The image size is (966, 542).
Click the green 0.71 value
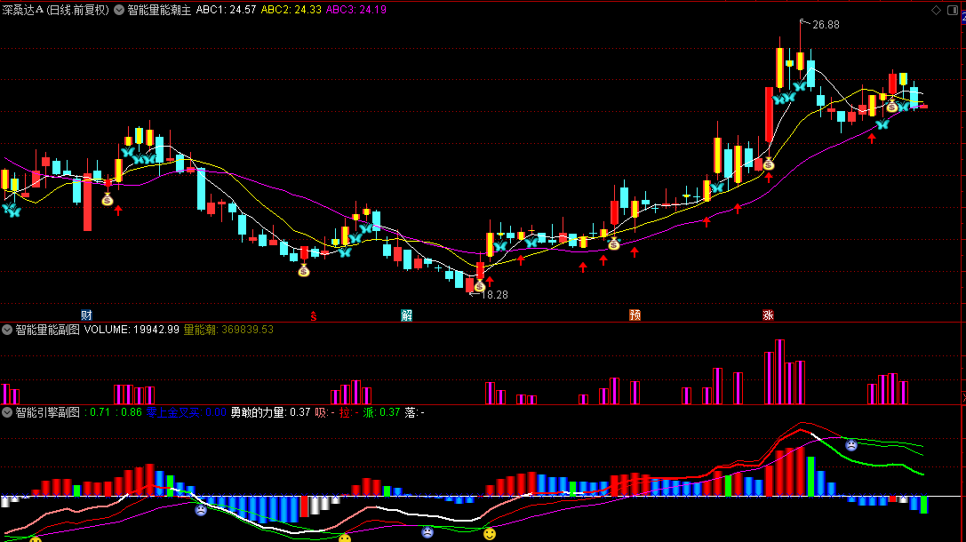tap(100, 412)
